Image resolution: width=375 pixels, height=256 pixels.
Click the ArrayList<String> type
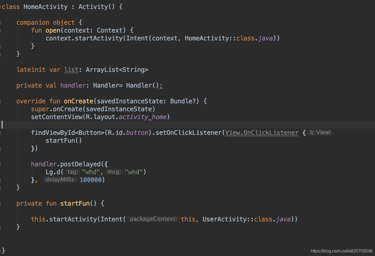tap(117, 70)
